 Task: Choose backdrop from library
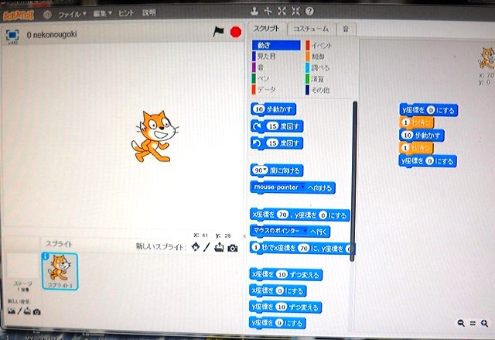[x=12, y=311]
